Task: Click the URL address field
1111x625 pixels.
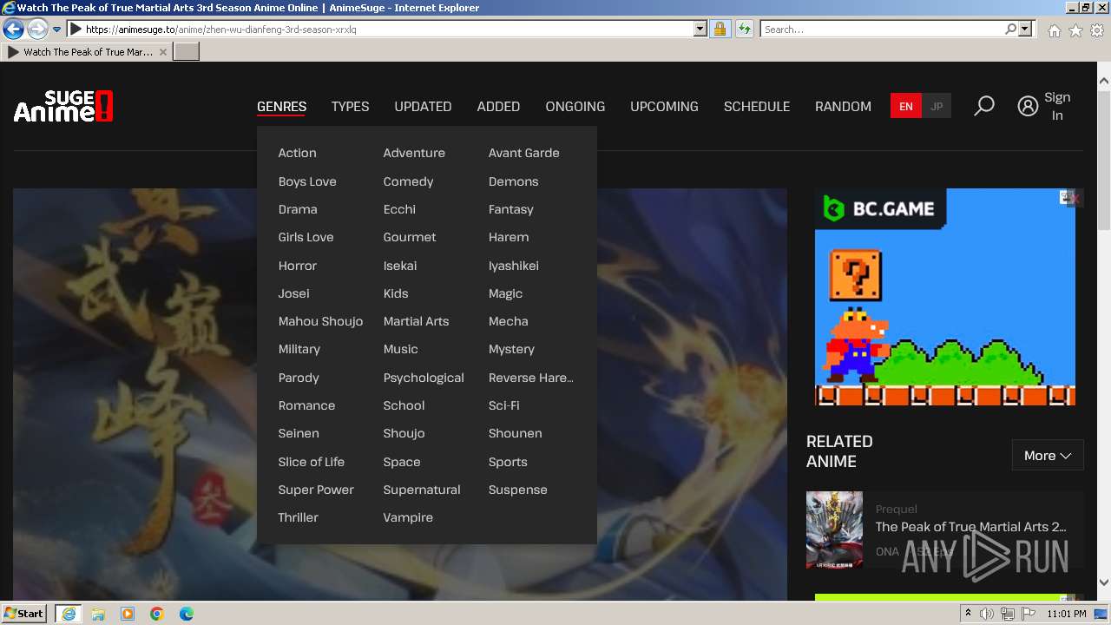Action: [386, 29]
